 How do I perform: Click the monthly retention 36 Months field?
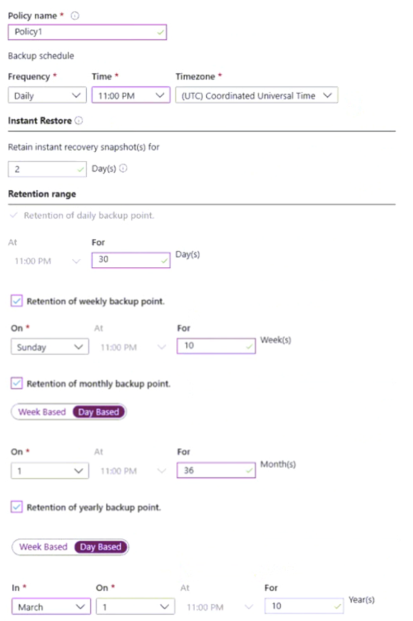[216, 470]
